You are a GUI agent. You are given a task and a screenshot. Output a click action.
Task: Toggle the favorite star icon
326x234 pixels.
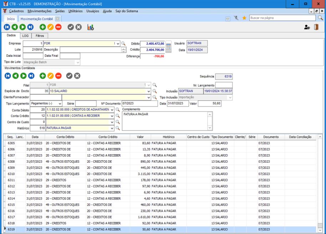(x=244, y=18)
